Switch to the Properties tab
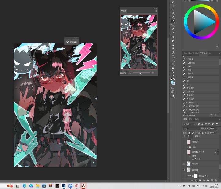Screen dimensions: 221x189 [x=185, y=53]
